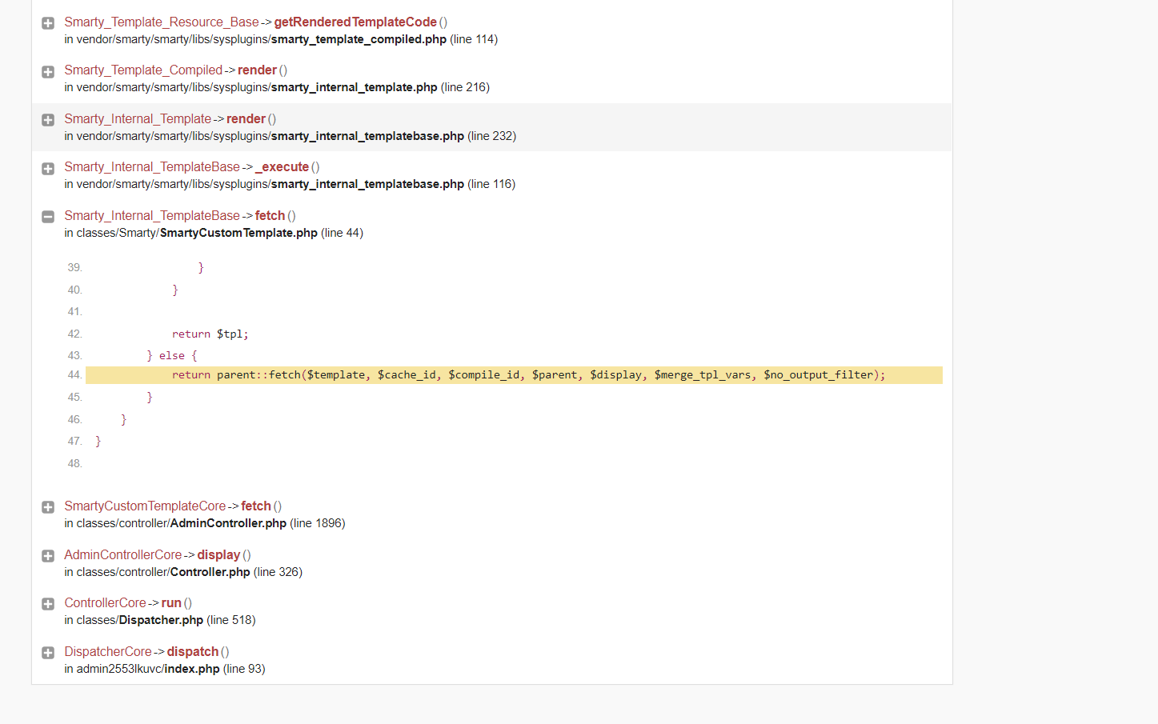Viewport: 1158px width, 724px height.
Task: Click the Dispatcher.php (line 518) path
Action: 160,620
